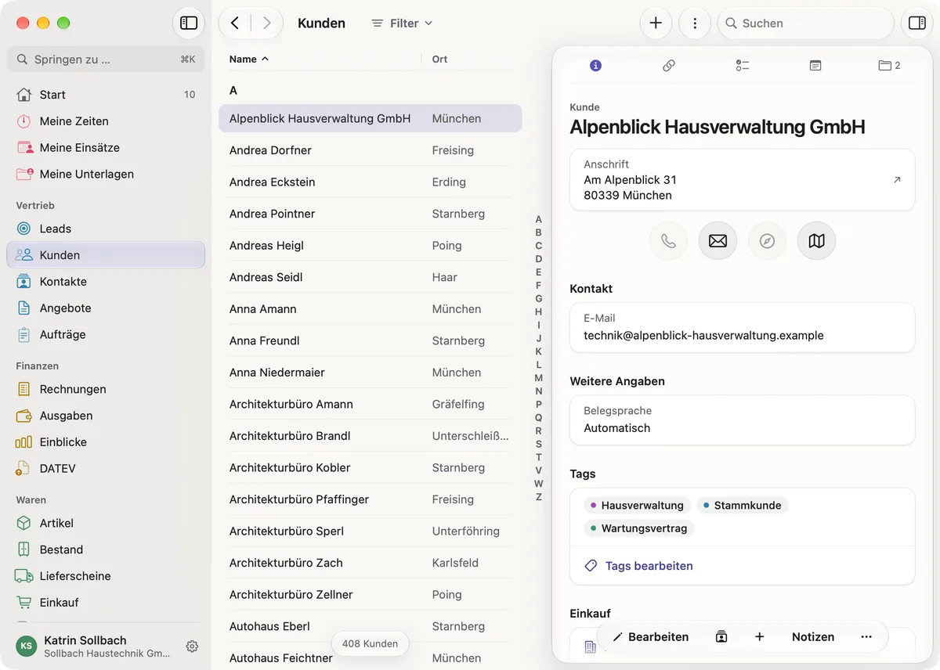Image resolution: width=940 pixels, height=670 pixels.
Task: Open Bestand in the sidebar
Action: point(106,549)
